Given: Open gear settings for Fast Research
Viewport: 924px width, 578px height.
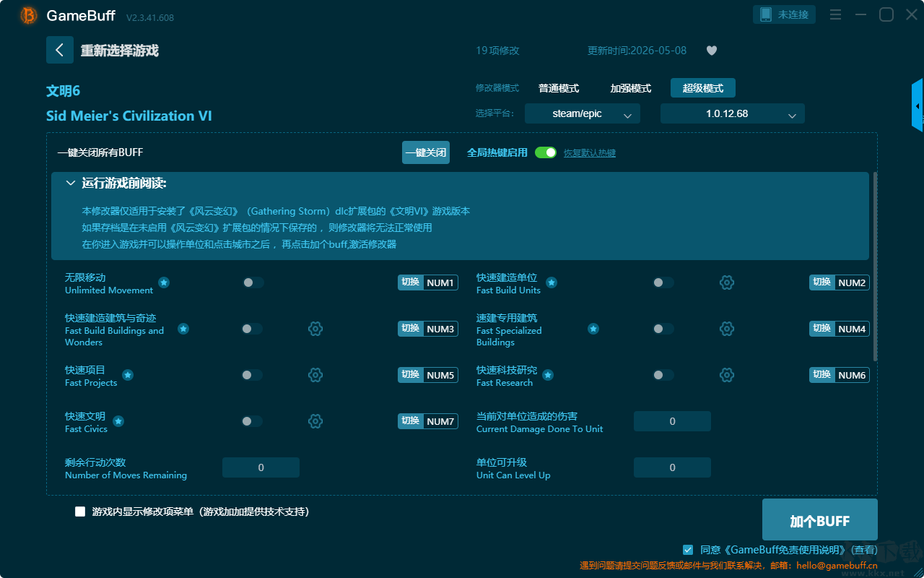Looking at the screenshot, I should pyautogui.click(x=727, y=375).
